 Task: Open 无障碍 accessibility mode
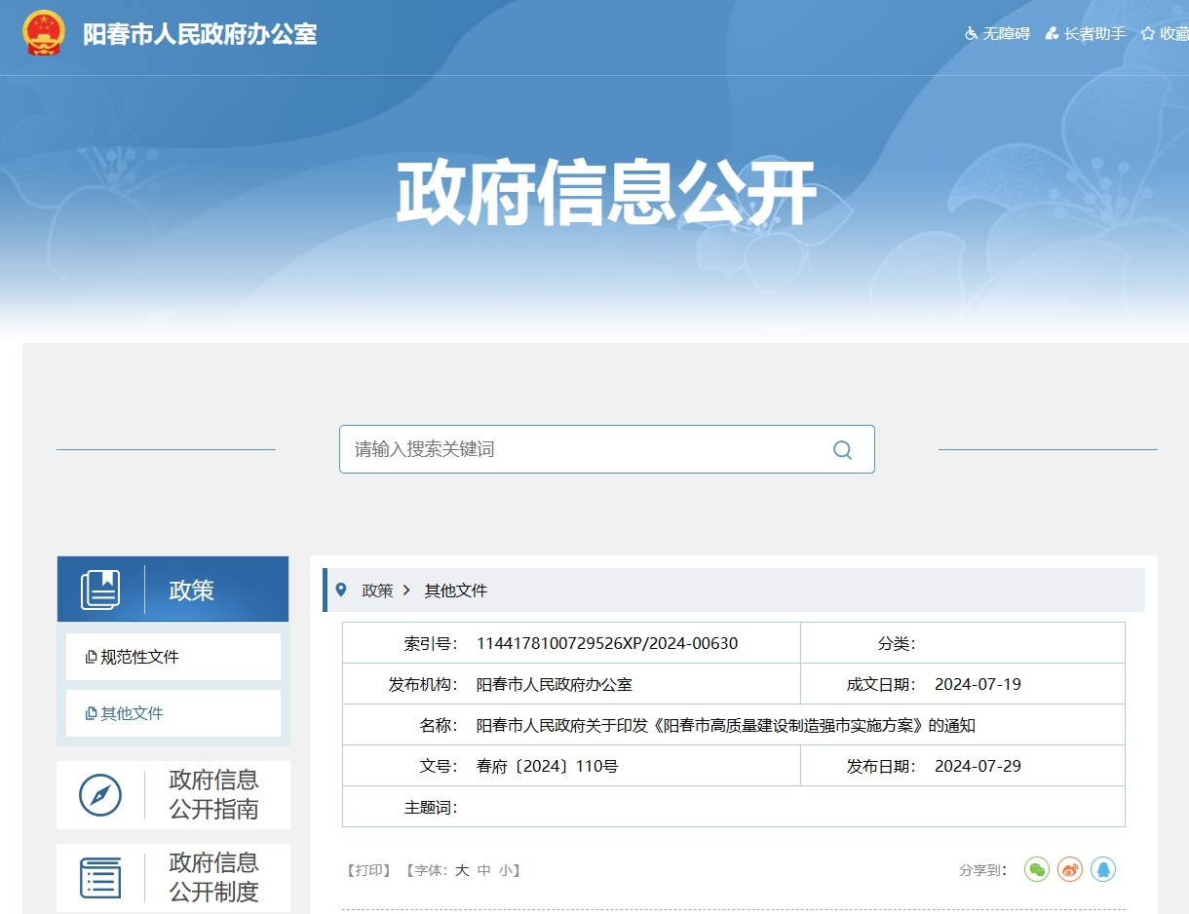(x=997, y=33)
